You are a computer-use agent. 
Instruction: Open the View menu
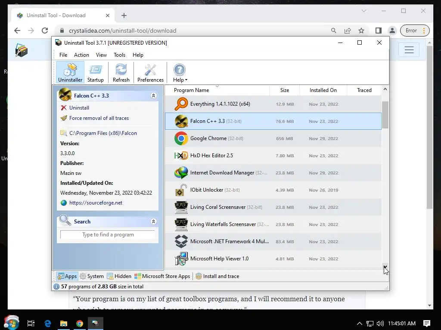(x=101, y=55)
